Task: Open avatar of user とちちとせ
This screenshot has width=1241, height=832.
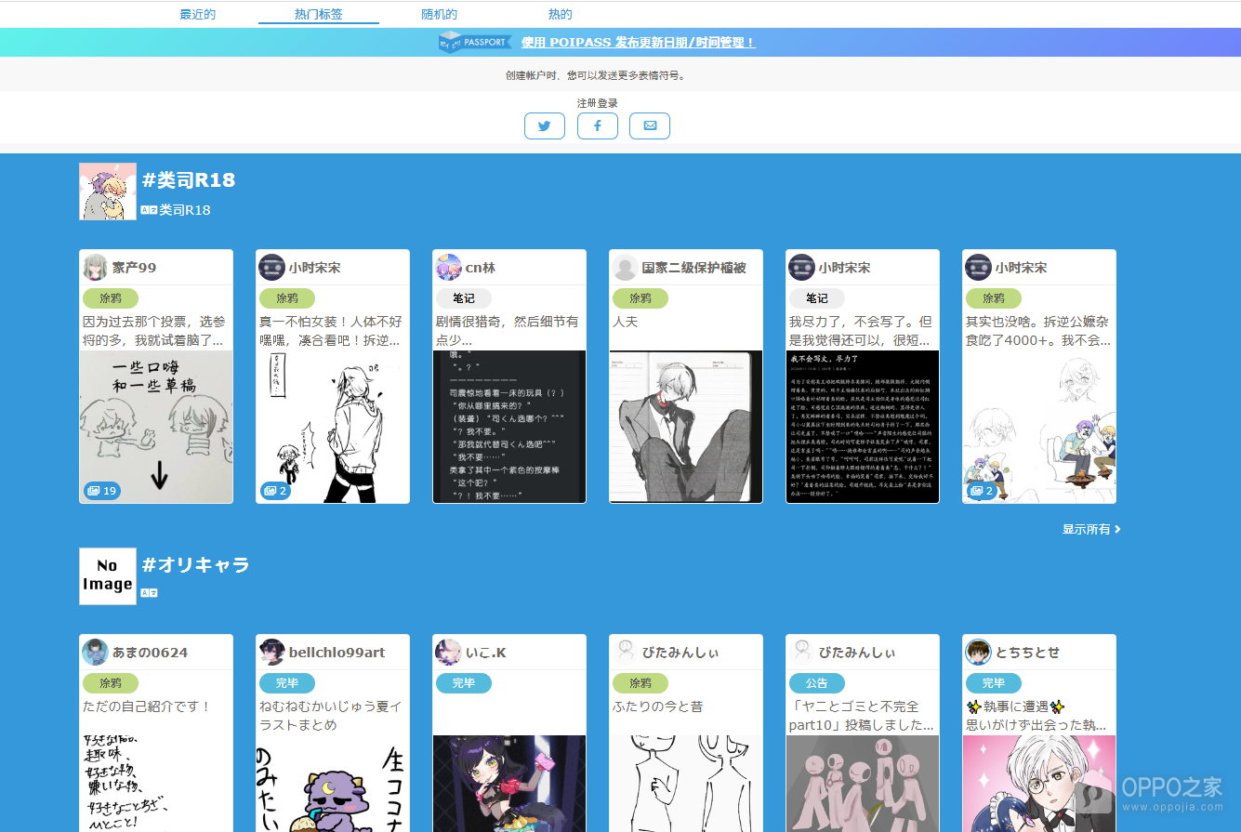Action: coord(979,652)
